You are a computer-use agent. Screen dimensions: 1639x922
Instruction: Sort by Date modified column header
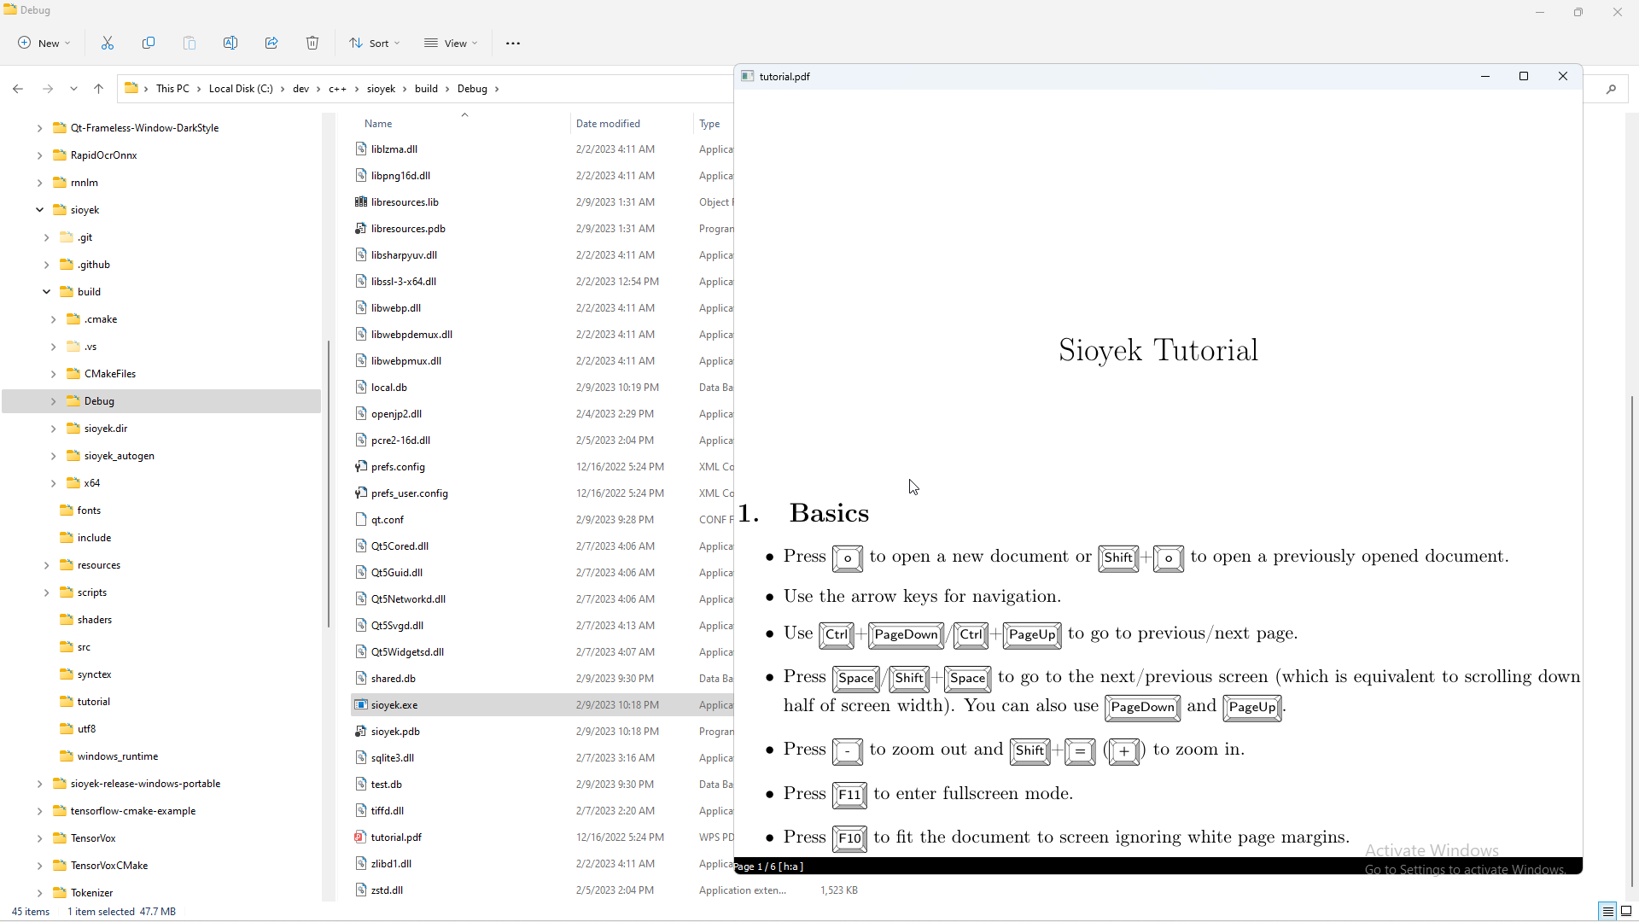tap(608, 124)
